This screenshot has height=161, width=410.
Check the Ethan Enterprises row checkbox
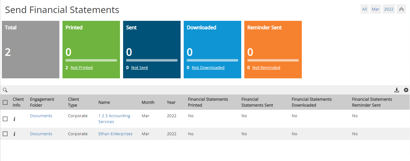coord(5,134)
